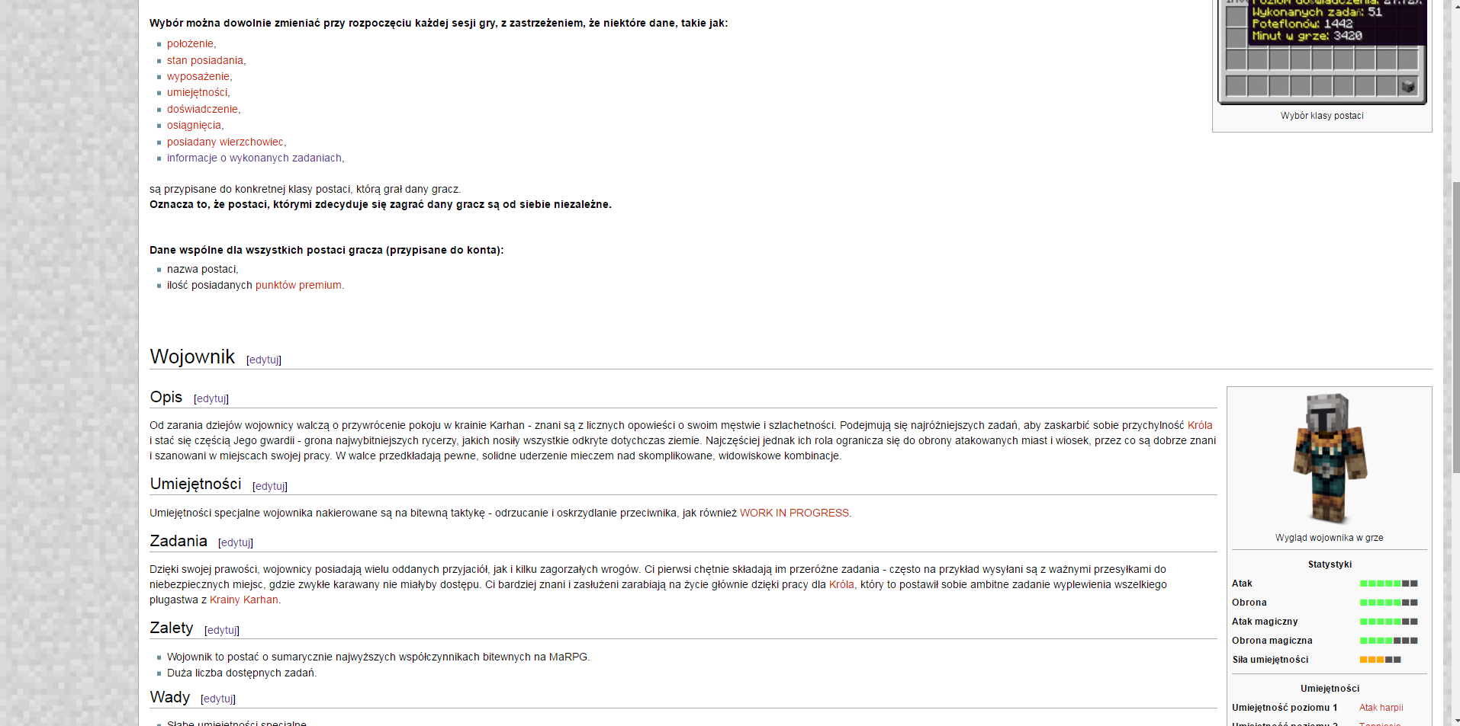Follow the 'Krainy Karhan' link
This screenshot has width=1460, height=726.
pyautogui.click(x=244, y=600)
